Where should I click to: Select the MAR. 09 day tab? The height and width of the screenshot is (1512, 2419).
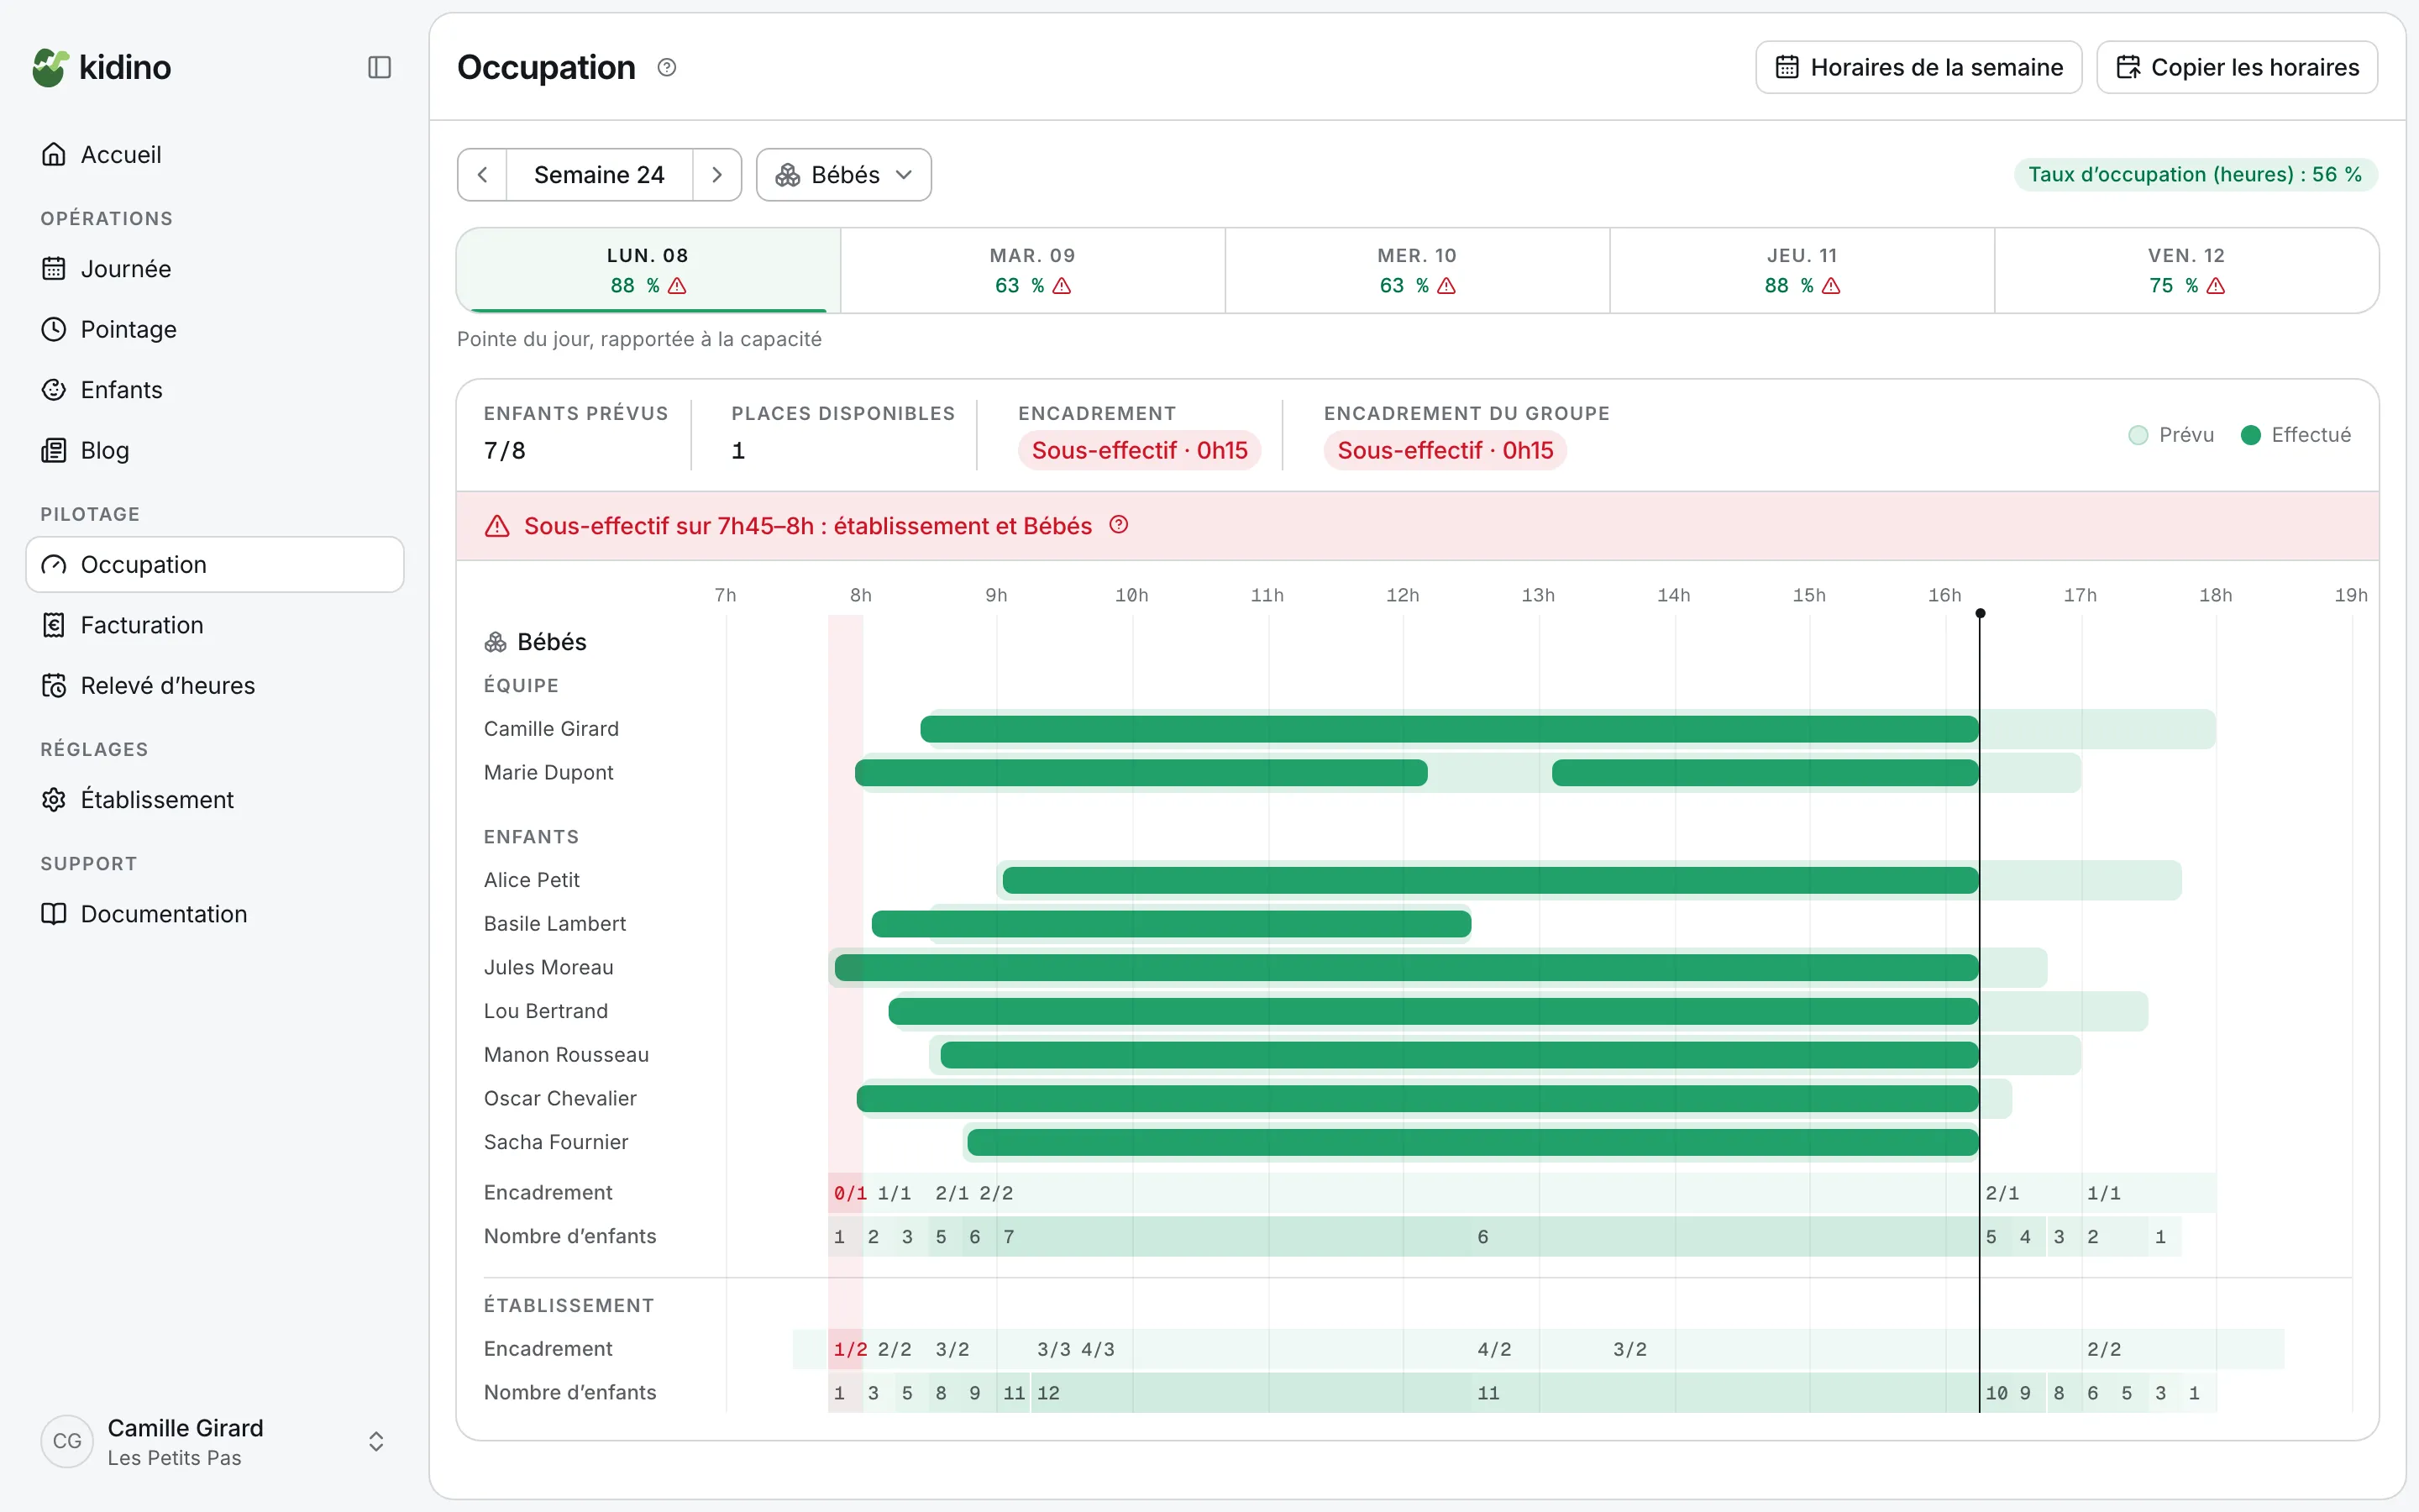point(1032,270)
